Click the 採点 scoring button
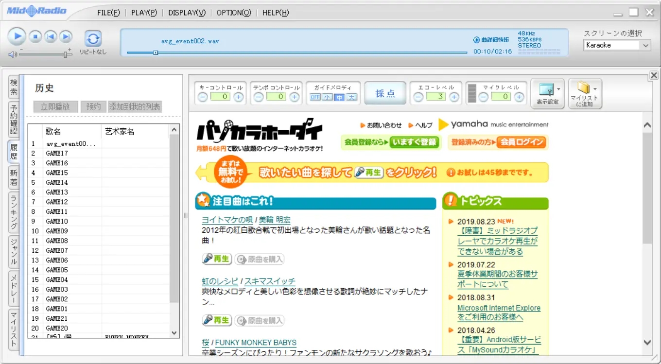Image resolution: width=661 pixels, height=364 pixels. (x=385, y=93)
